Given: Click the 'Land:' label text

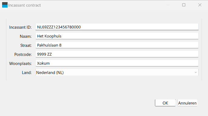Looking at the screenshot, I should point(27,72).
